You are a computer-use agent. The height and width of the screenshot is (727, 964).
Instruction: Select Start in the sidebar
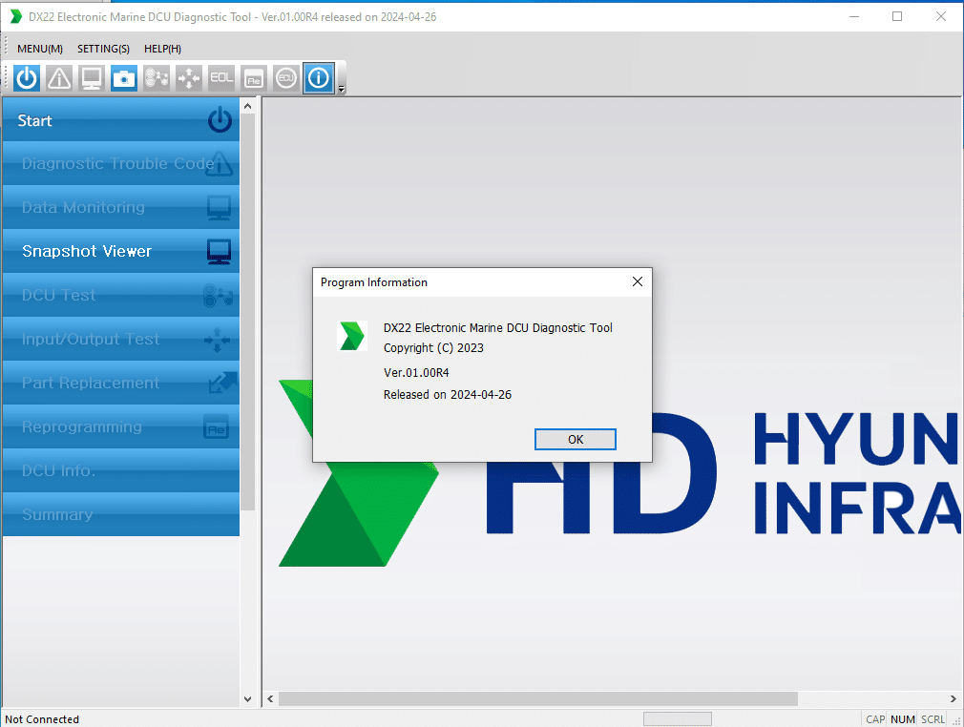pos(121,121)
